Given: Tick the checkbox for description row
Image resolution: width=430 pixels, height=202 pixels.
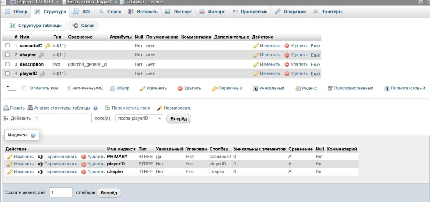Looking at the screenshot, I should tap(8, 64).
